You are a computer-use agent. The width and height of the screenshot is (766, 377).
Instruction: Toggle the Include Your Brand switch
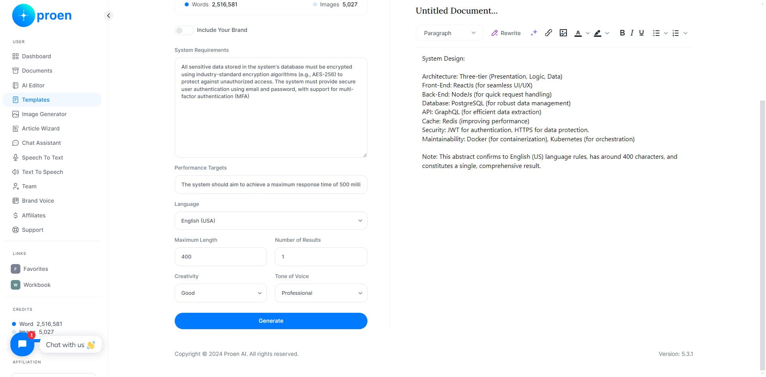point(184,30)
